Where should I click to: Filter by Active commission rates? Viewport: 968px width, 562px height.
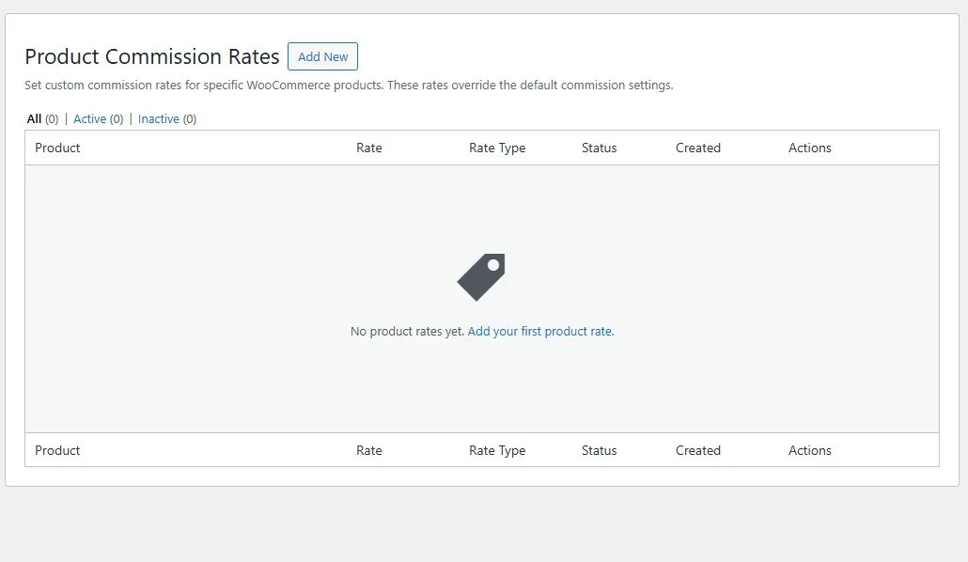(89, 118)
